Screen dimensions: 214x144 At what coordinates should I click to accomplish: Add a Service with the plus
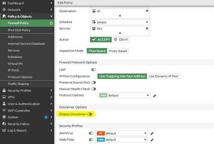click(120, 33)
